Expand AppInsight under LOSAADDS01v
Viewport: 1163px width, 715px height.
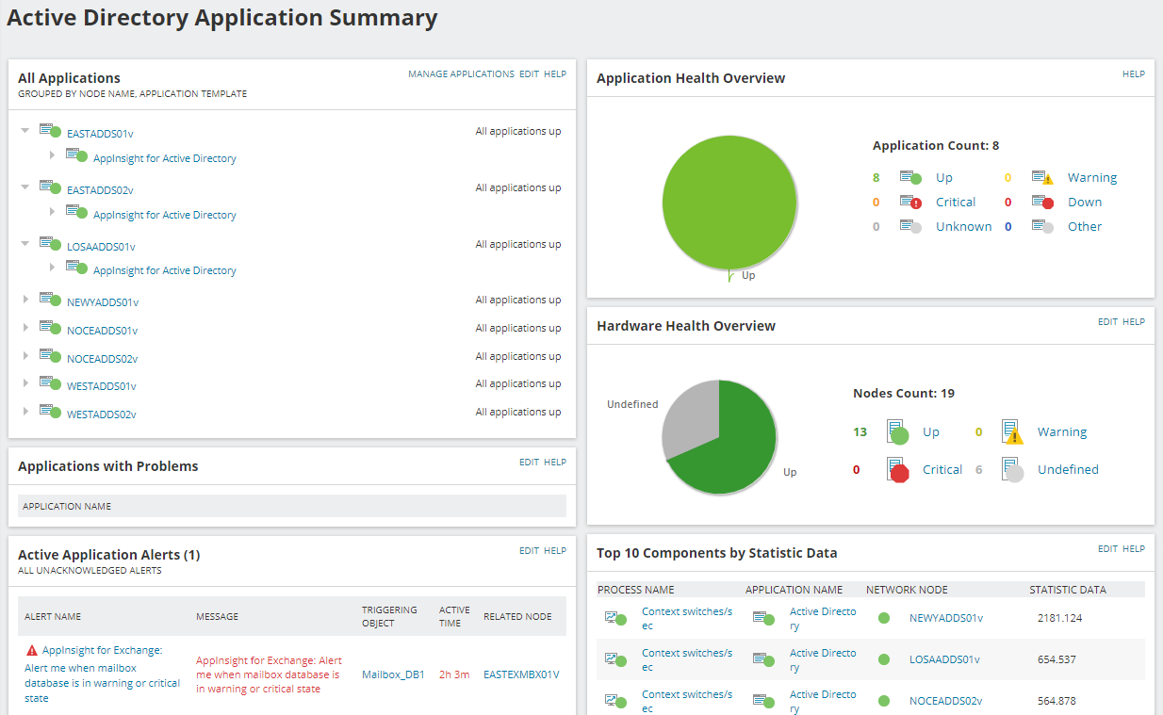tap(53, 268)
